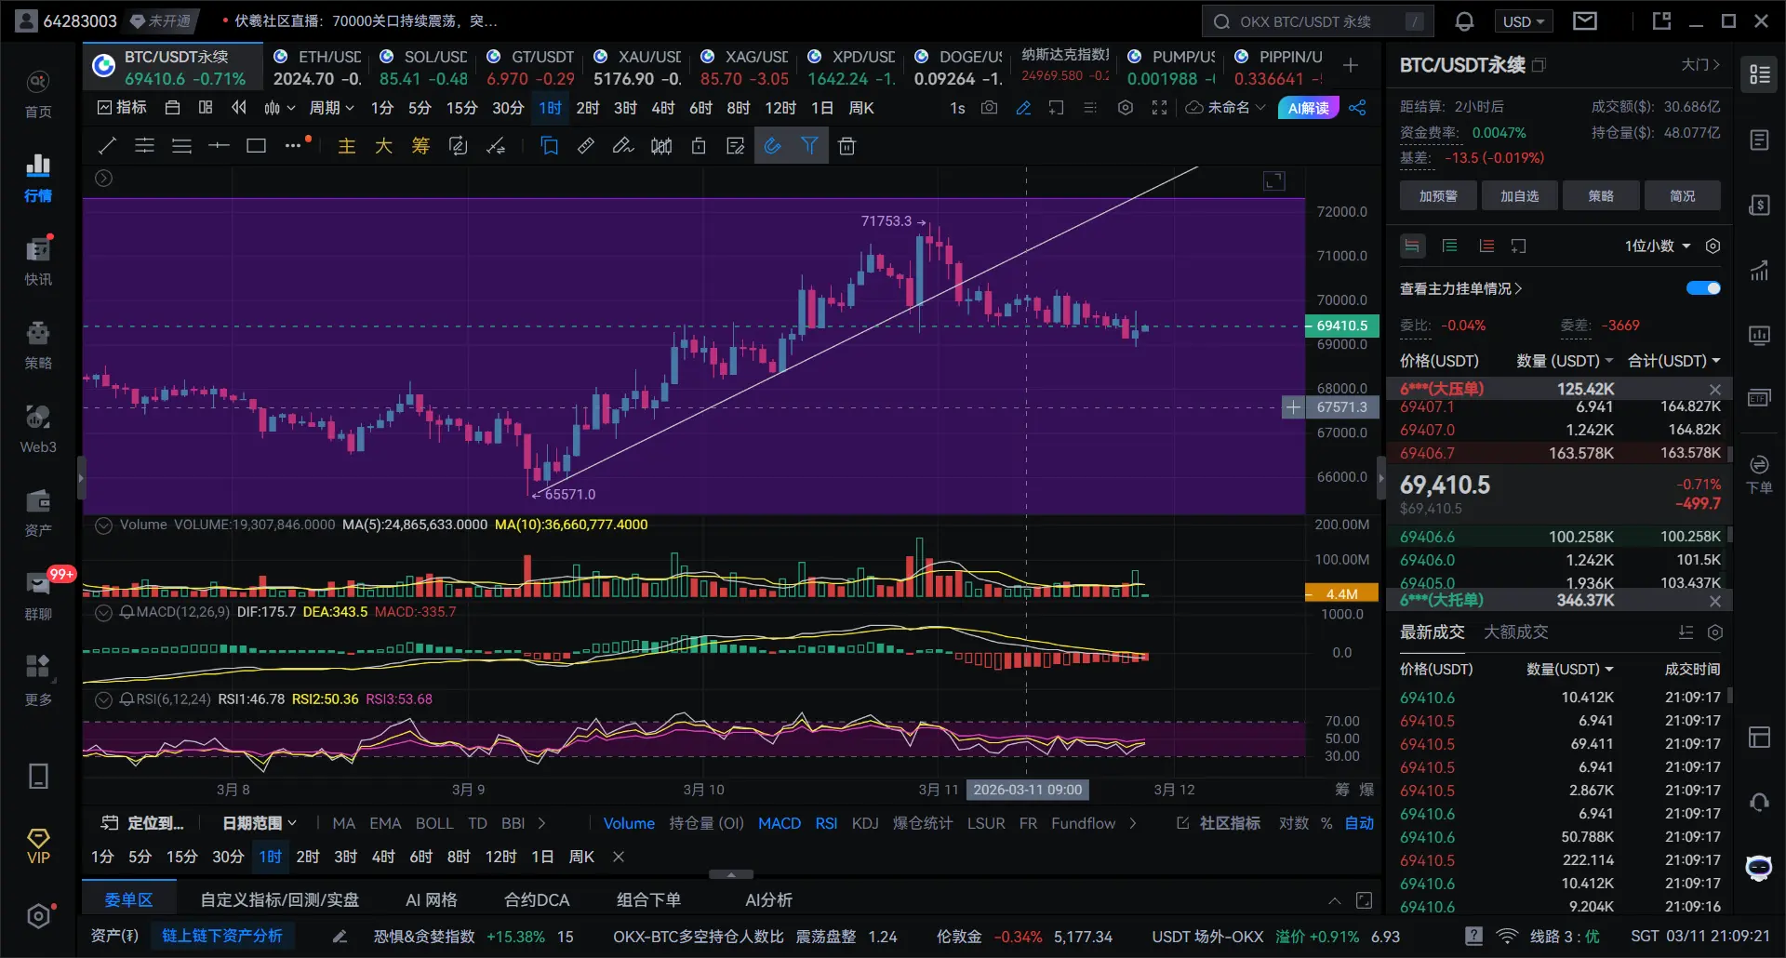The image size is (1786, 958).
Task: Open chart settings hexagon icon
Action: tap(1126, 108)
